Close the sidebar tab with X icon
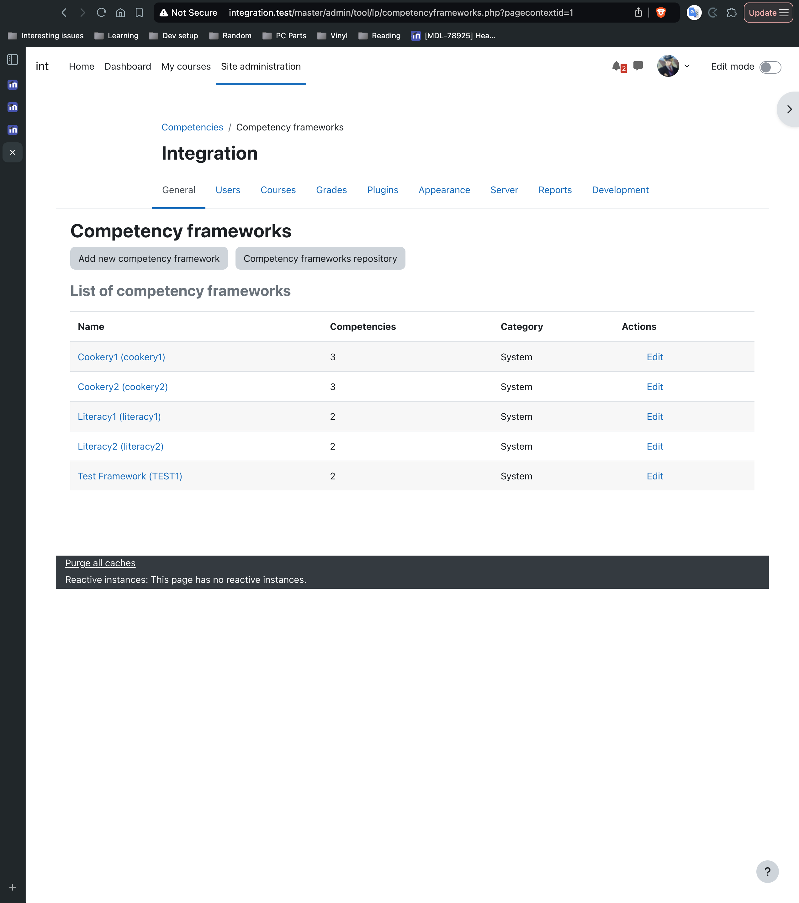The height and width of the screenshot is (903, 799). 13,152
